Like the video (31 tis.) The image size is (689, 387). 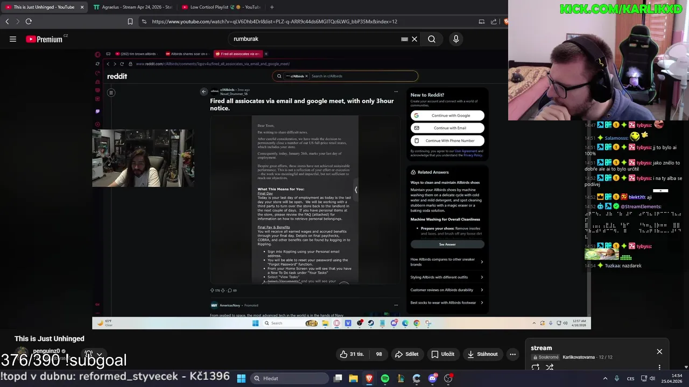point(352,354)
